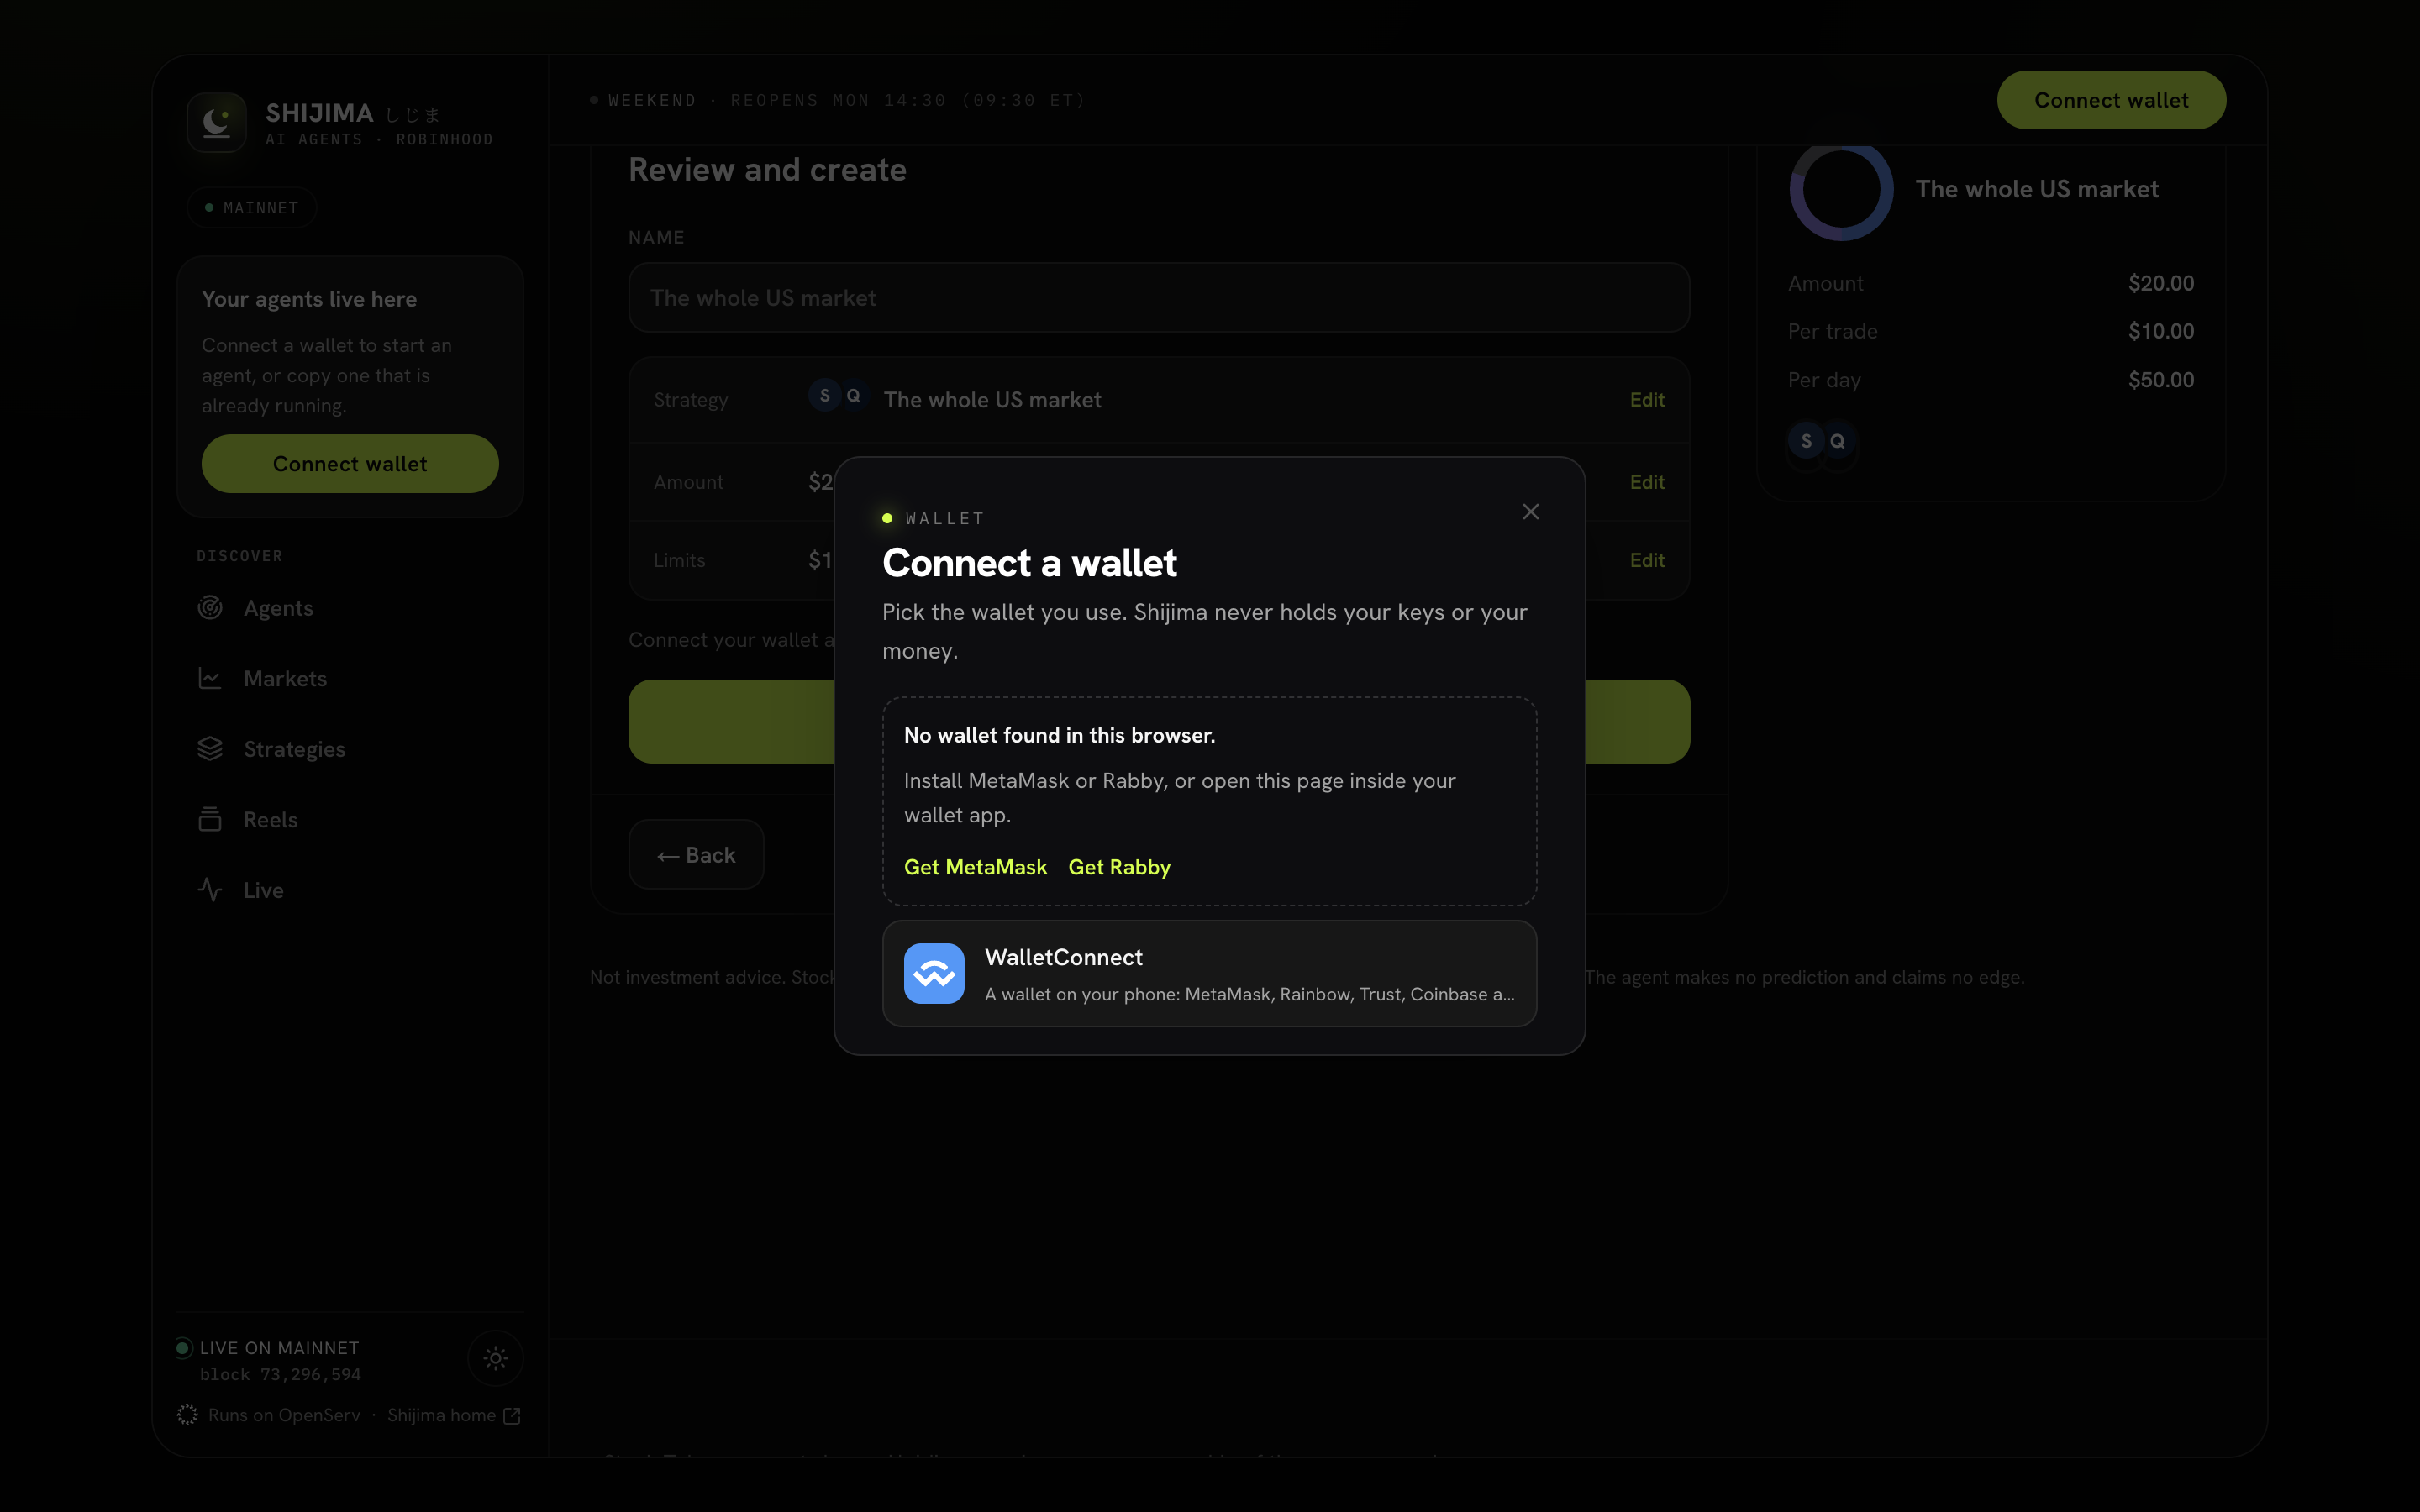This screenshot has height=1512, width=2420.
Task: Click the MAINNET badge
Action: (252, 208)
